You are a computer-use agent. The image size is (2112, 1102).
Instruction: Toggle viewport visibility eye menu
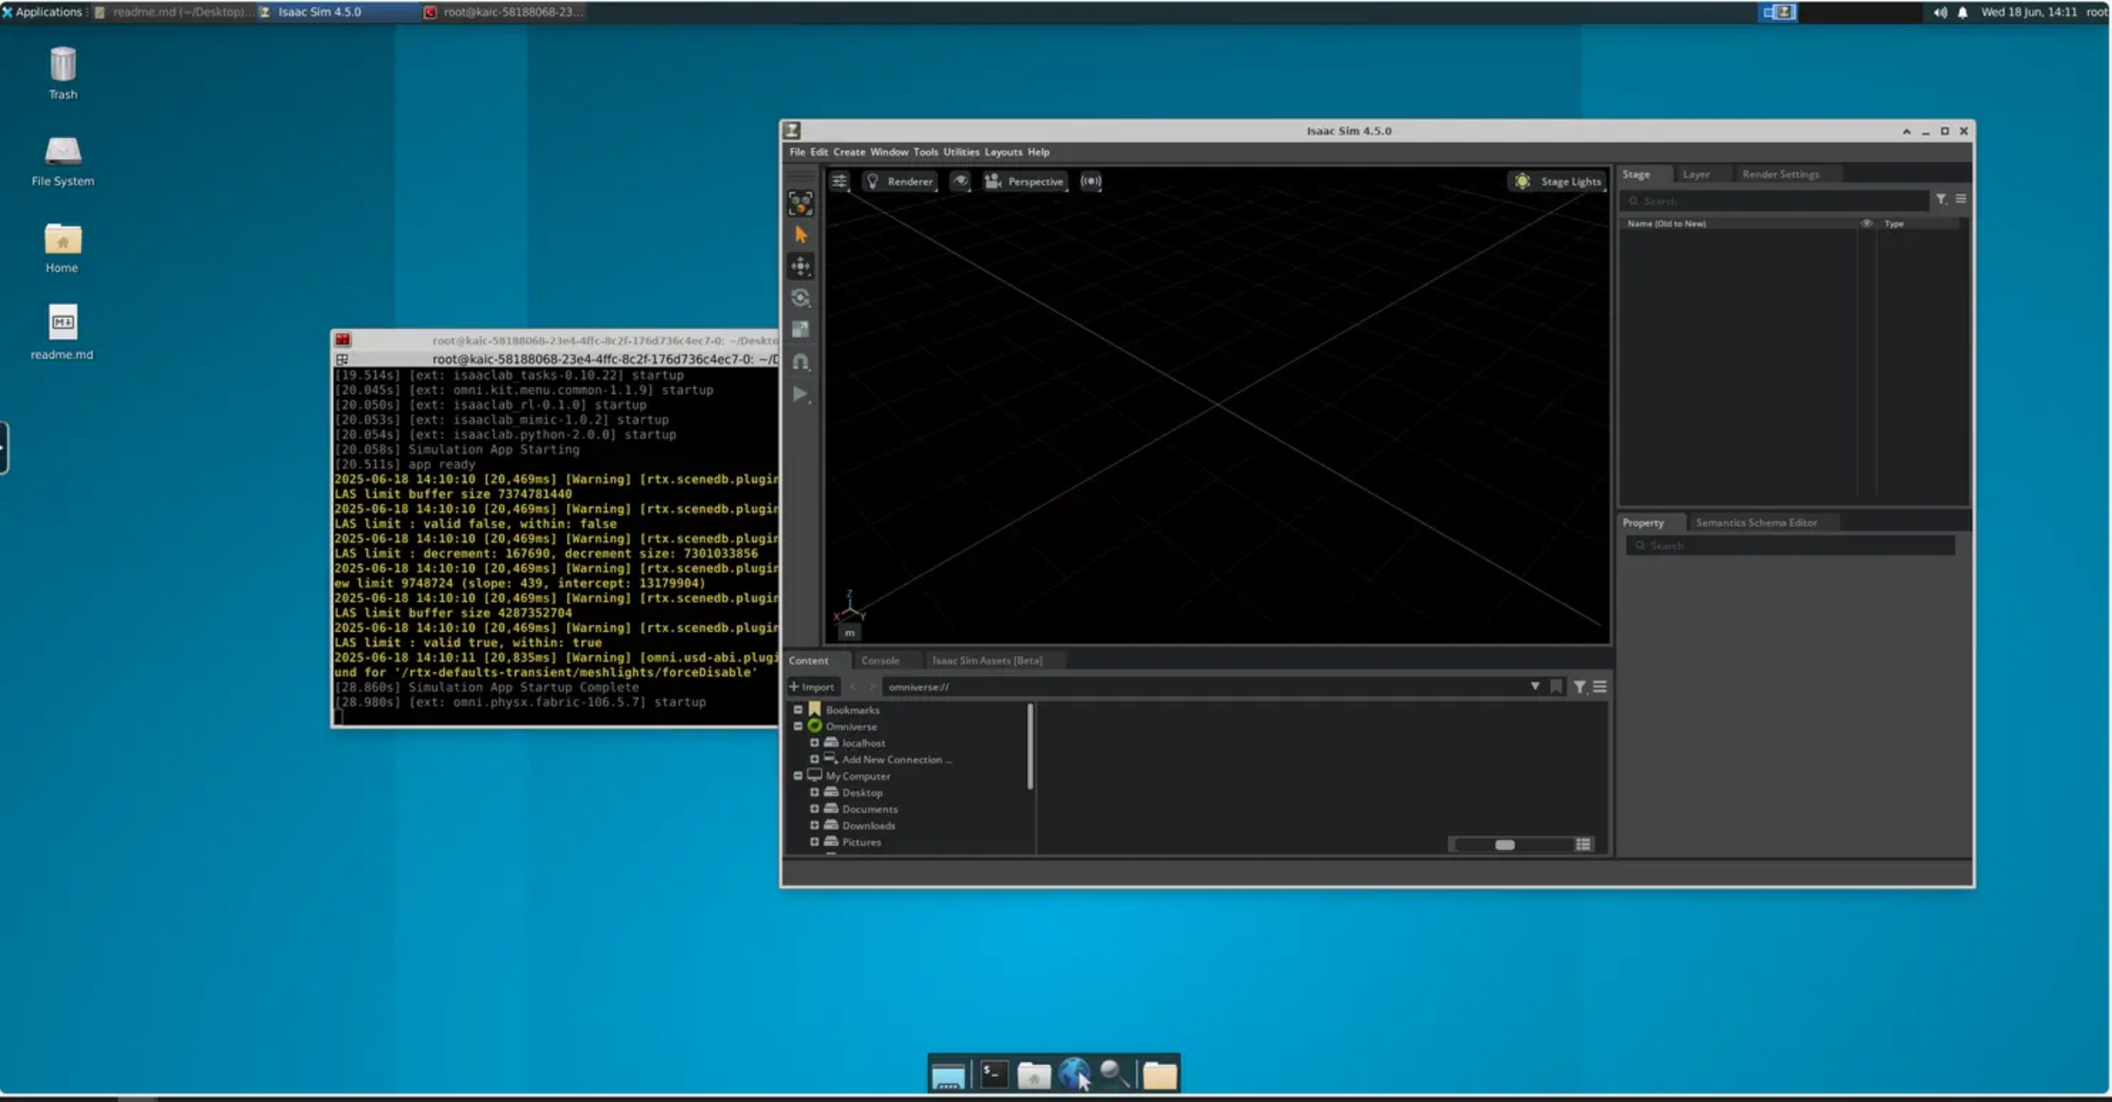960,181
